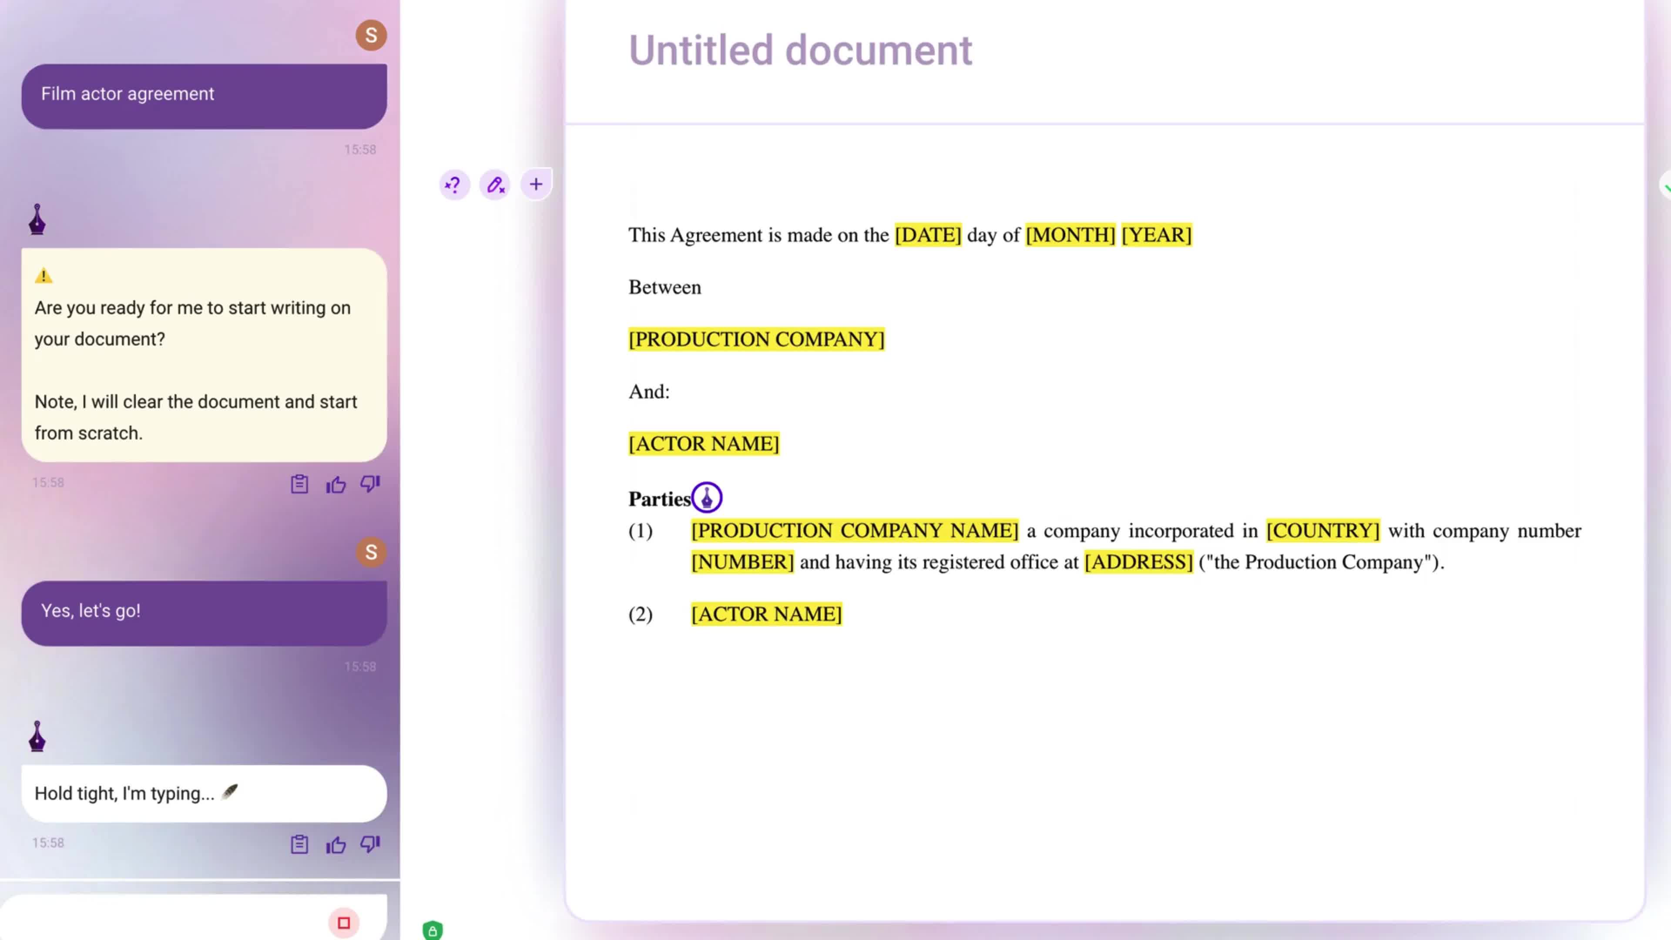Click the [PRODUCTION COMPANY] placeholder

[756, 339]
